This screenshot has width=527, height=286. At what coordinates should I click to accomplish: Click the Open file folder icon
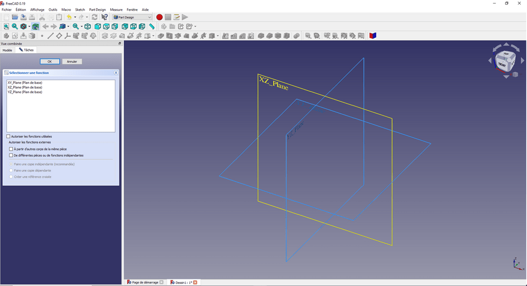pos(15,17)
